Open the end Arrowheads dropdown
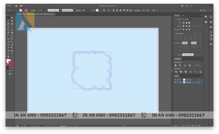This screenshot has height=134, width=219. [x=197, y=43]
